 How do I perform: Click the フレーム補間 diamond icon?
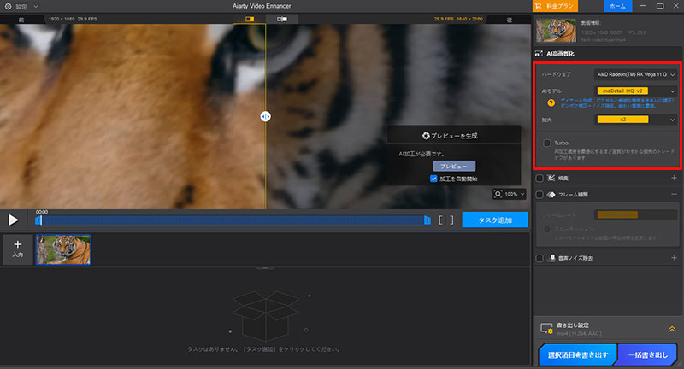[x=551, y=194]
